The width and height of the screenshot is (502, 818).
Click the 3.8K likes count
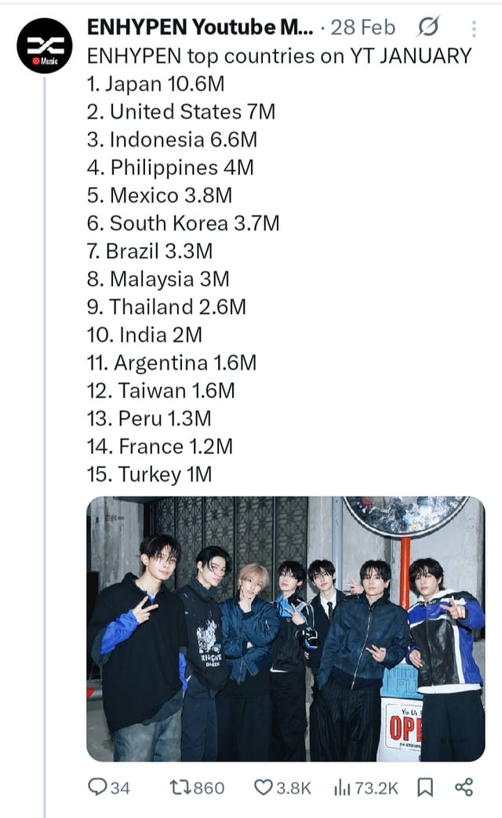pyautogui.click(x=293, y=787)
